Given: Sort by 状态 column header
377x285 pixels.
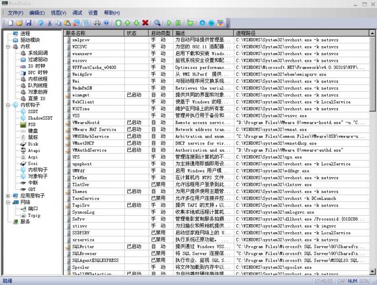Looking at the screenshot, I should click(x=137, y=33).
